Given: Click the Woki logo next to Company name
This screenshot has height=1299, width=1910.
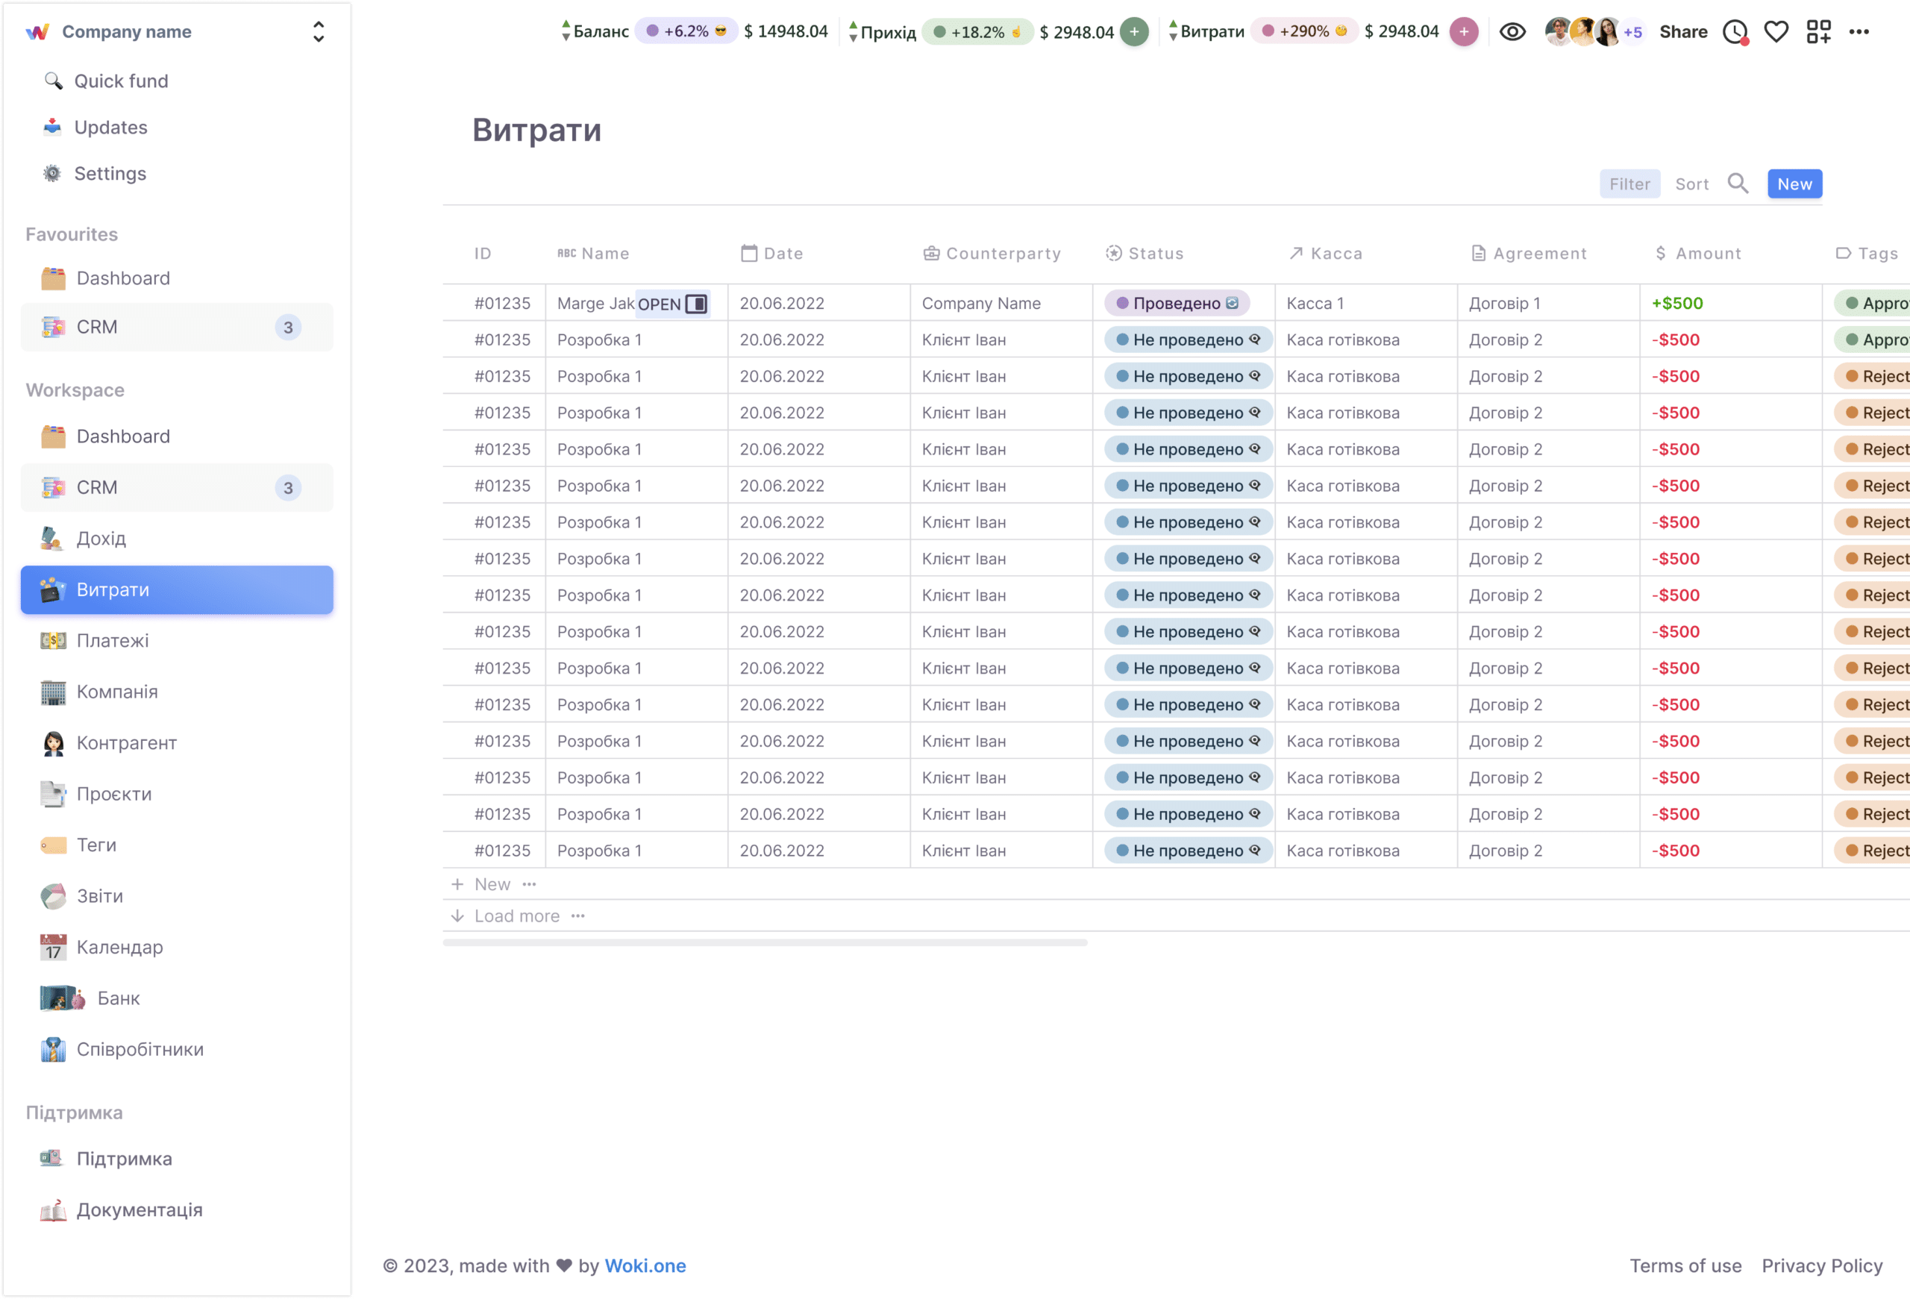Looking at the screenshot, I should (38, 32).
